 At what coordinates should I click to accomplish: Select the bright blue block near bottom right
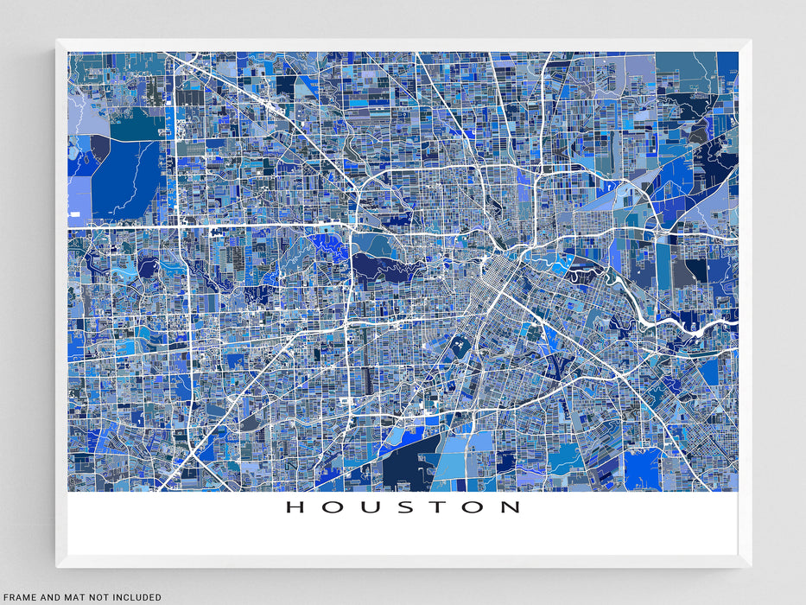(641, 468)
